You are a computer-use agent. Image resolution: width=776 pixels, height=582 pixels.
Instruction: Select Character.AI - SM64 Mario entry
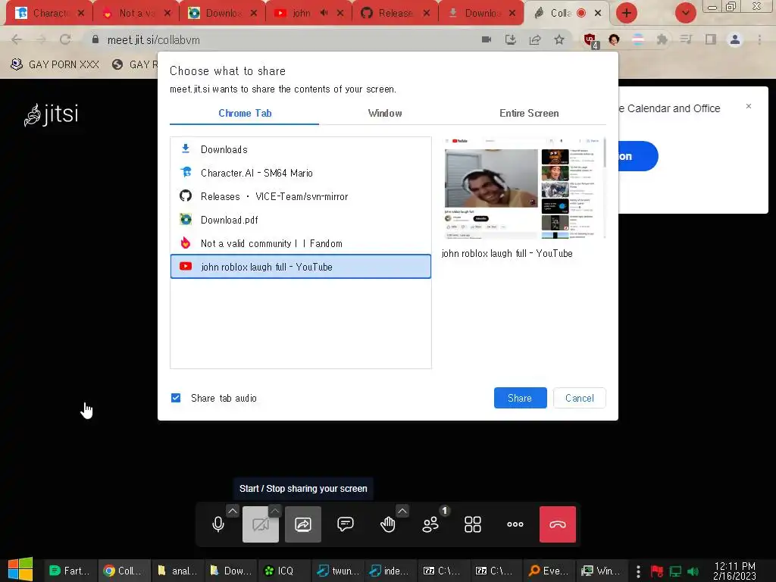tap(300, 173)
